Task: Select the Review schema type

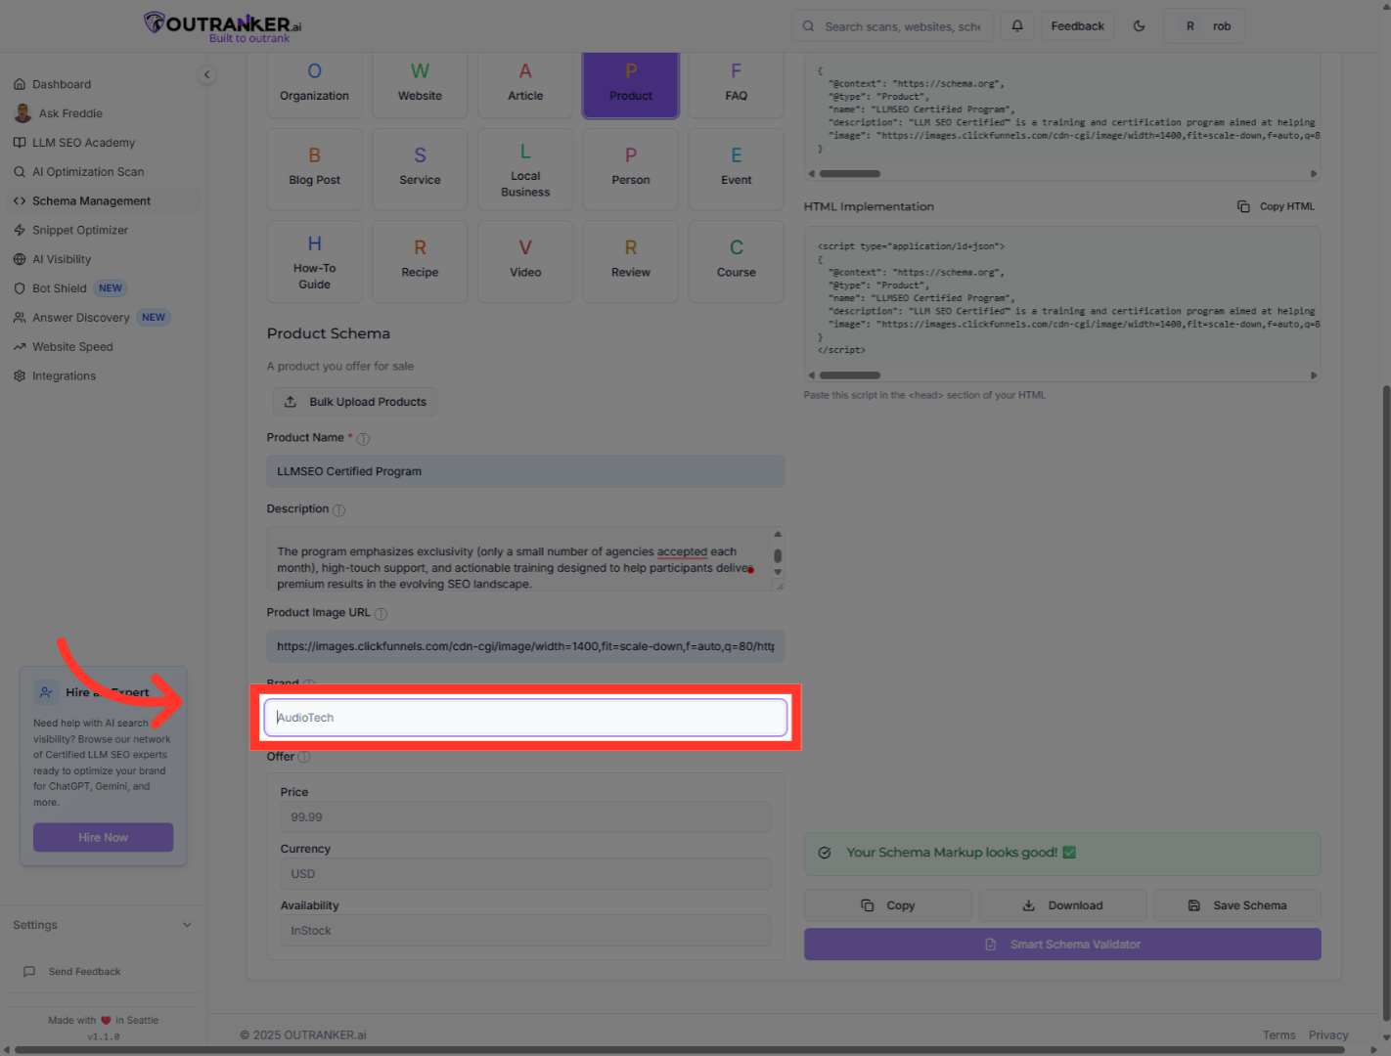Action: point(631,262)
